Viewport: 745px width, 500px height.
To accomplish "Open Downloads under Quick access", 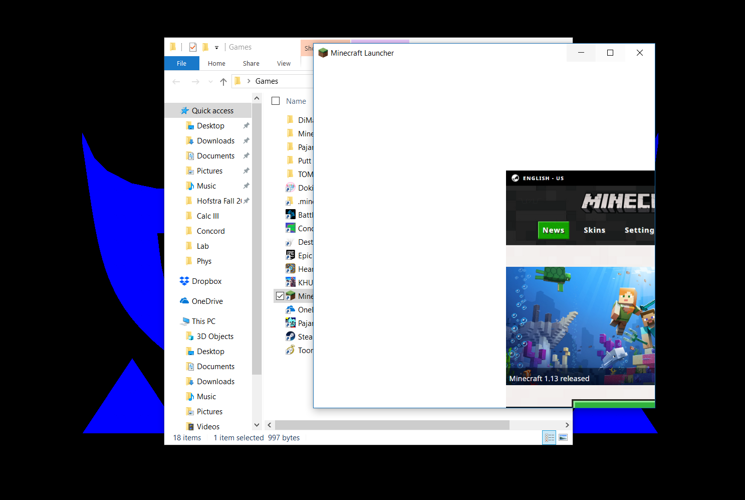I will 215,141.
